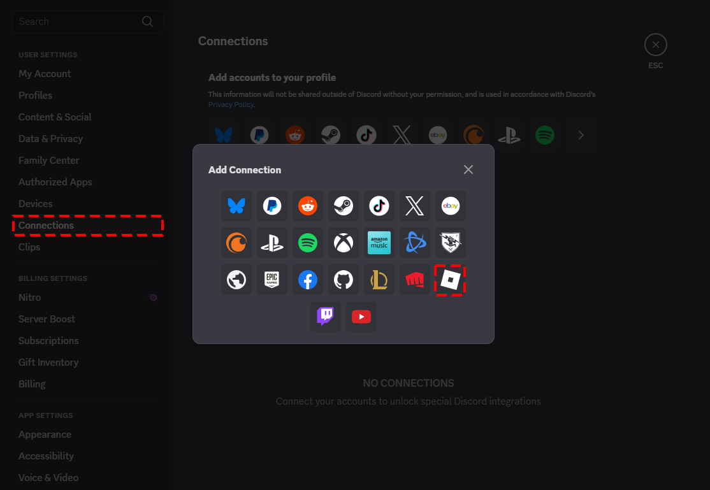Select the Riot Games fist icon
This screenshot has width=710, height=490.
click(x=415, y=280)
